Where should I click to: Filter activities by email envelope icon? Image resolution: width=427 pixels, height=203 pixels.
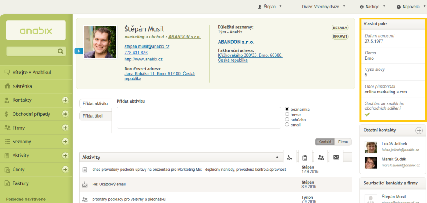[336, 158]
